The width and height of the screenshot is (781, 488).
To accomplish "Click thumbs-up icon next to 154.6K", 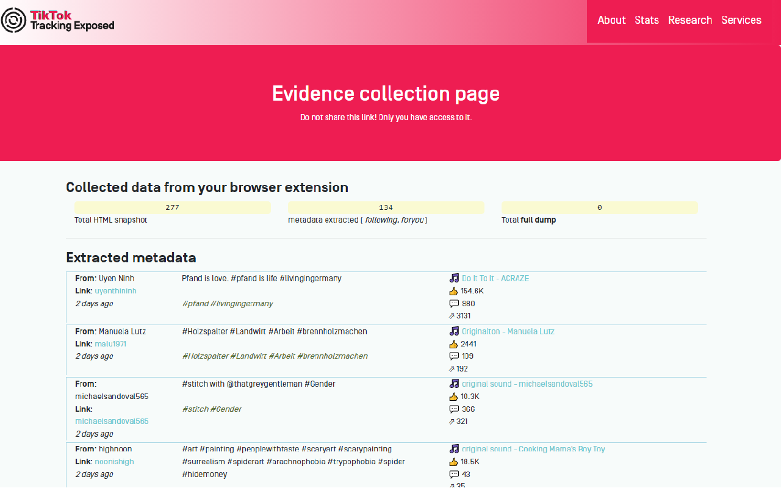I will click(453, 291).
